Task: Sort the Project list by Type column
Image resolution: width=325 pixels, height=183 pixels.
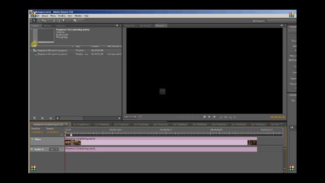Action: [78, 46]
